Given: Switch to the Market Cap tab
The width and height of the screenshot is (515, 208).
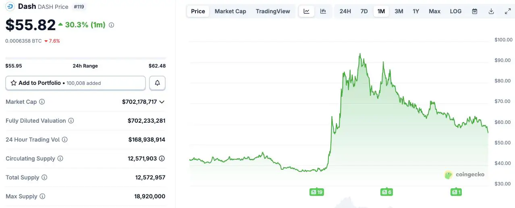Looking at the screenshot, I should point(230,11).
